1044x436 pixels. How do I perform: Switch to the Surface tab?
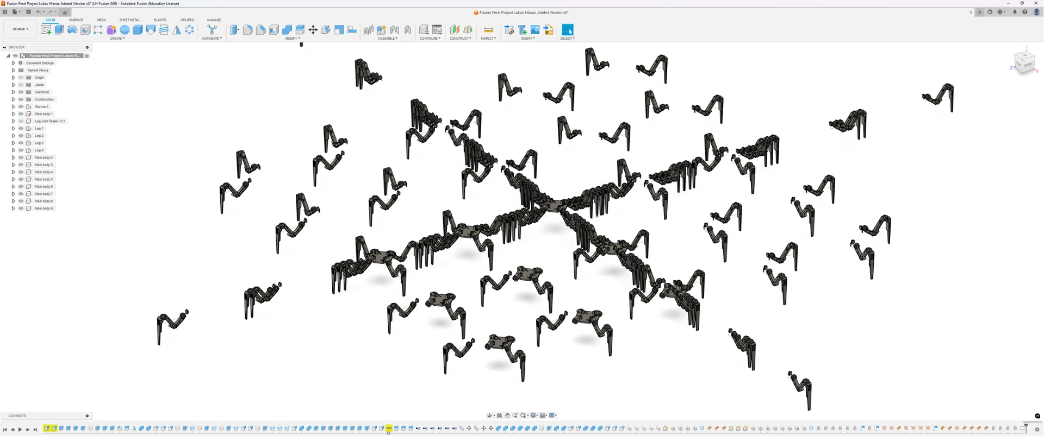tap(76, 20)
